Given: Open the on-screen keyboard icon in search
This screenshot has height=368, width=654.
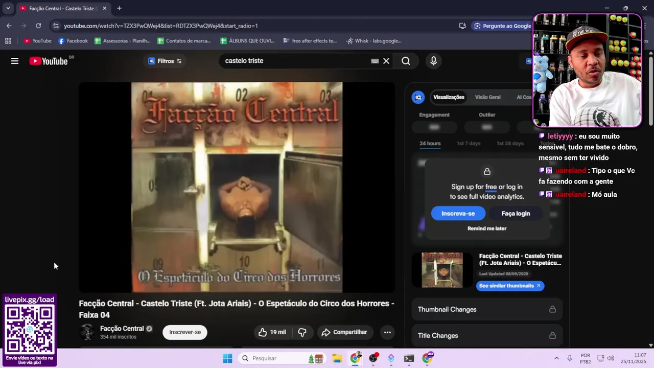Looking at the screenshot, I should tap(375, 61).
